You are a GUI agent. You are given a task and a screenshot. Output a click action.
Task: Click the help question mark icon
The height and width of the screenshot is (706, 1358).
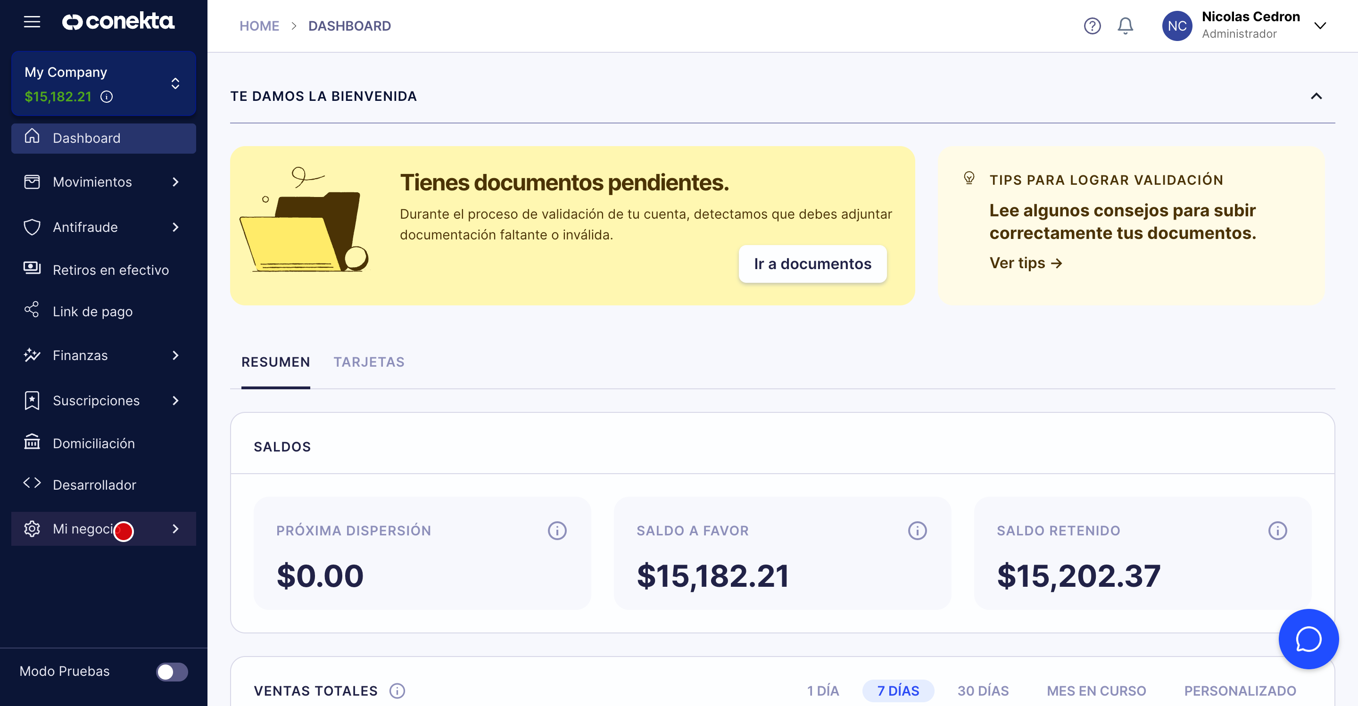(x=1092, y=26)
